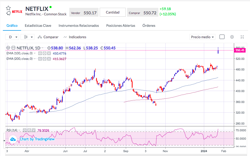
Task: Open the Estadísticas Clave tab
Action: tap(38, 26)
